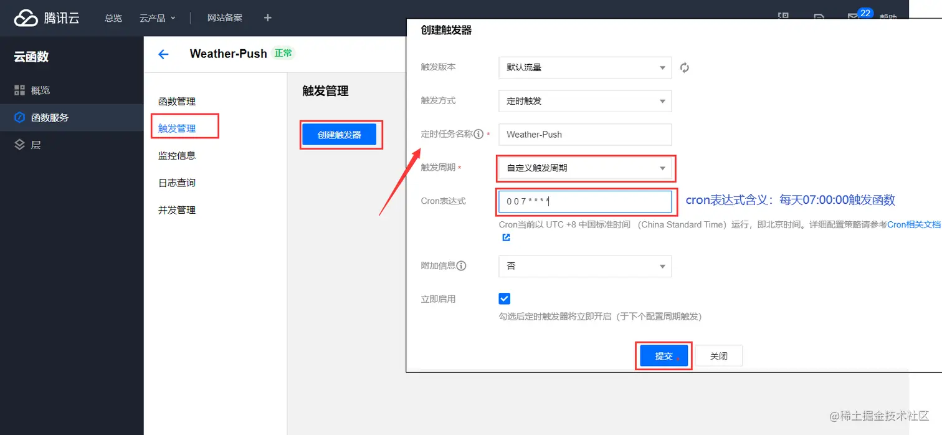Open the Cron相关文档 link
The image size is (942, 435).
click(x=913, y=224)
